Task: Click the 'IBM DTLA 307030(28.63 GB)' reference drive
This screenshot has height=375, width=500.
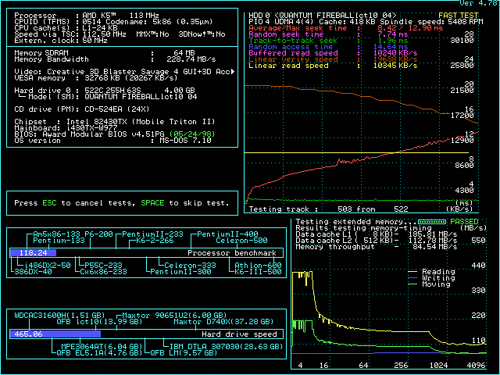Action: (226, 347)
